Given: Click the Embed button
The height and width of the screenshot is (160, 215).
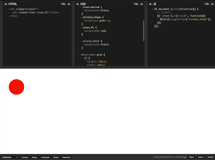Looking at the screenshot, I should [x=210, y=157].
